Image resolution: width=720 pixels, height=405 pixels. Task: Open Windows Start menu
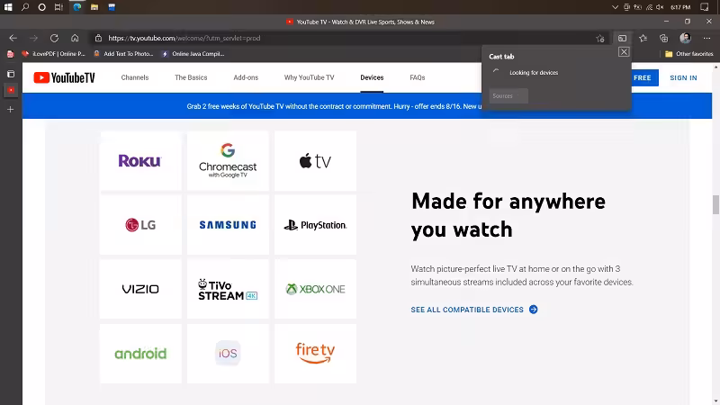coord(8,7)
